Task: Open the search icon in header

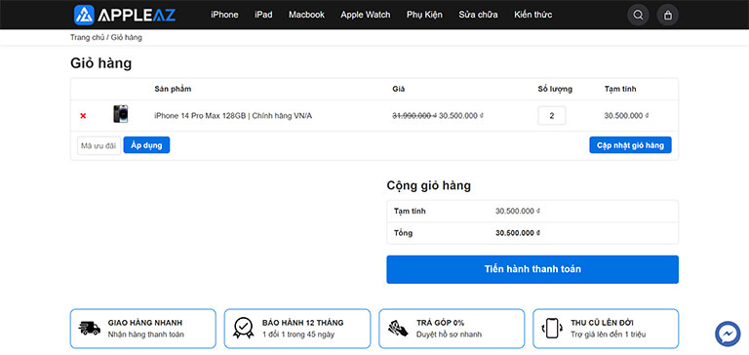Action: click(x=638, y=16)
